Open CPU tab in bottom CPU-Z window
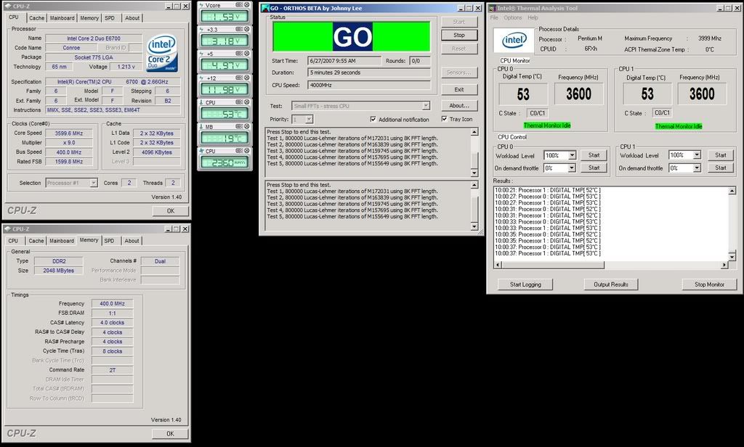This screenshot has width=744, height=447. 13,241
